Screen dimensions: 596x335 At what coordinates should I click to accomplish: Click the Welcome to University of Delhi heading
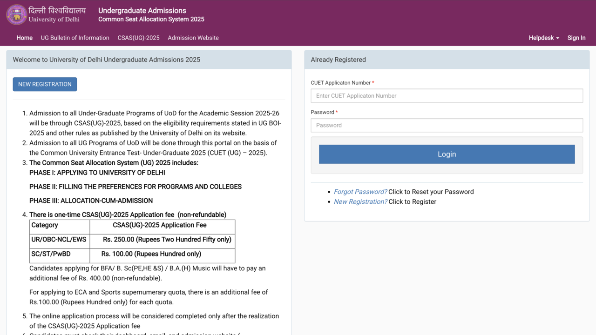pyautogui.click(x=107, y=60)
